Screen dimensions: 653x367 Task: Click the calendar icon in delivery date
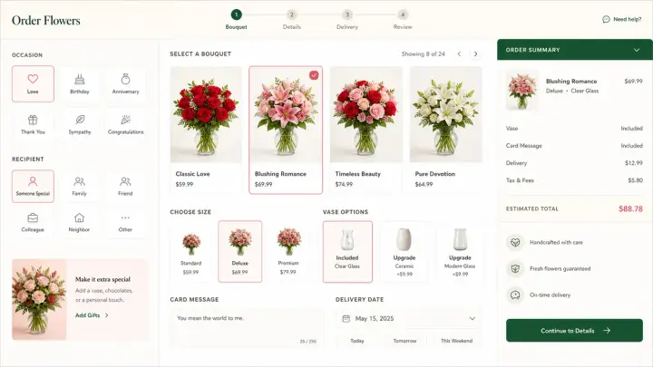346,318
